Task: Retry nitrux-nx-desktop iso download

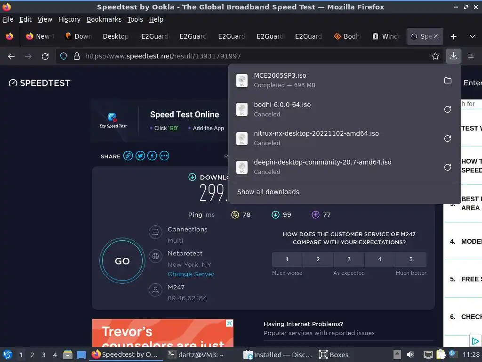Action: tap(448, 139)
